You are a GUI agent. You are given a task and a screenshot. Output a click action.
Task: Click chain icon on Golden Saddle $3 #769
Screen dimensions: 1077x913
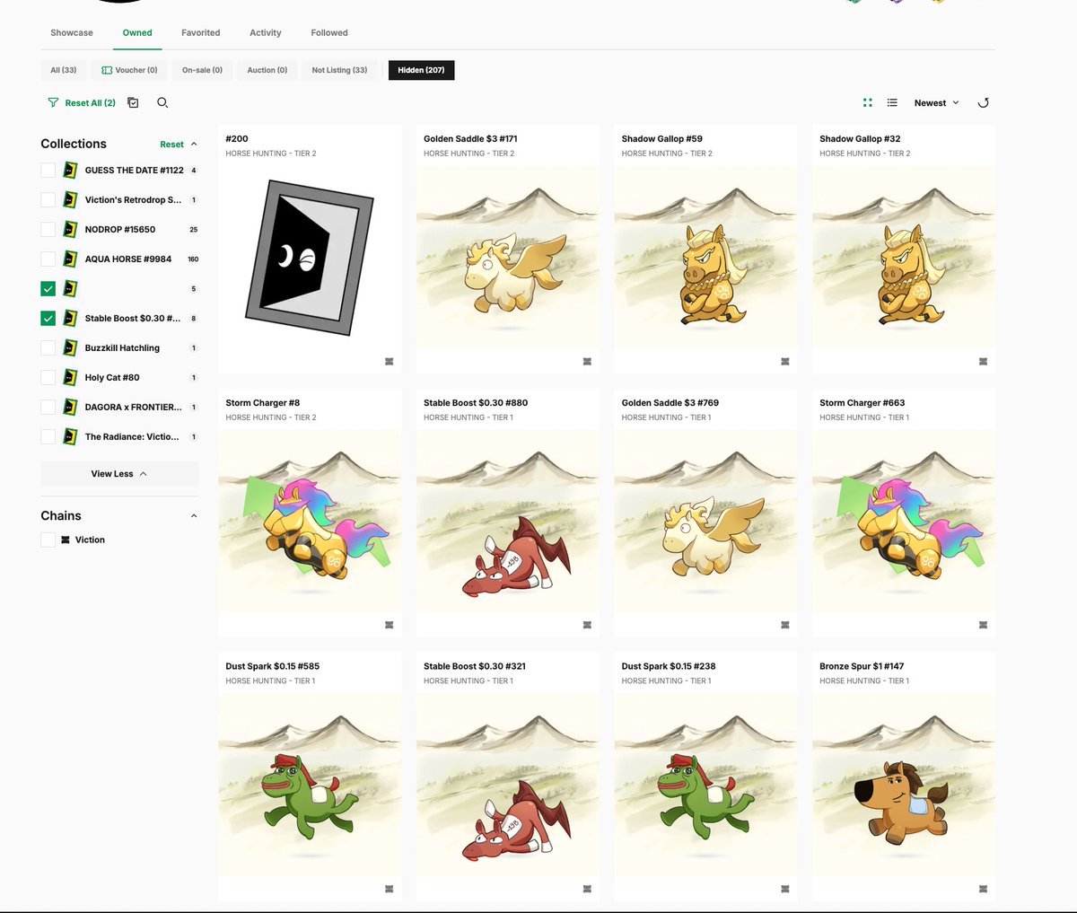tap(785, 625)
